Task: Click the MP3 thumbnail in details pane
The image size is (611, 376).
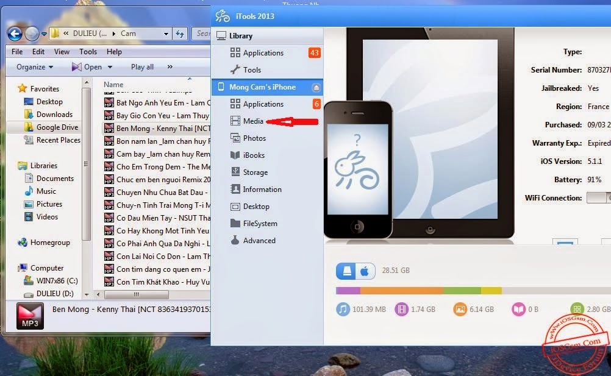Action: [x=30, y=316]
